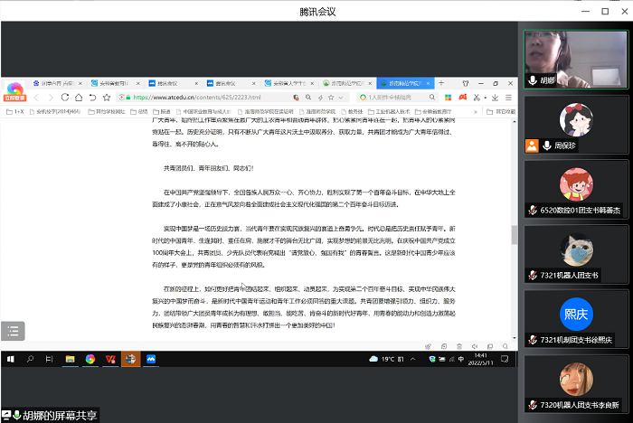This screenshot has height=423, width=633.
Task: Open the 1+X bookmark folder
Action: point(15,111)
